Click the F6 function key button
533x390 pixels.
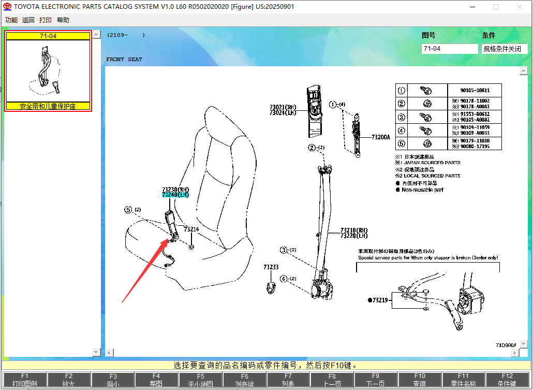pos(244,380)
